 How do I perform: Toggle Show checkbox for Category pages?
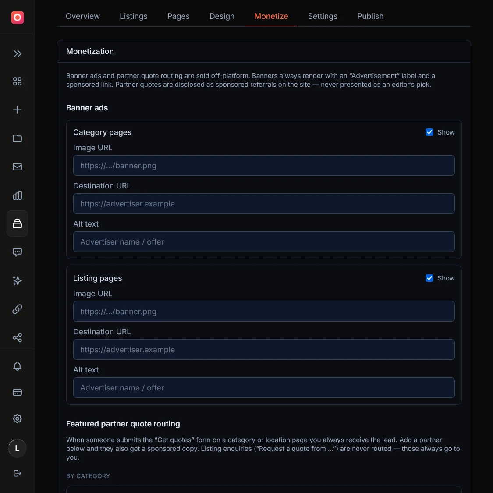click(x=429, y=132)
